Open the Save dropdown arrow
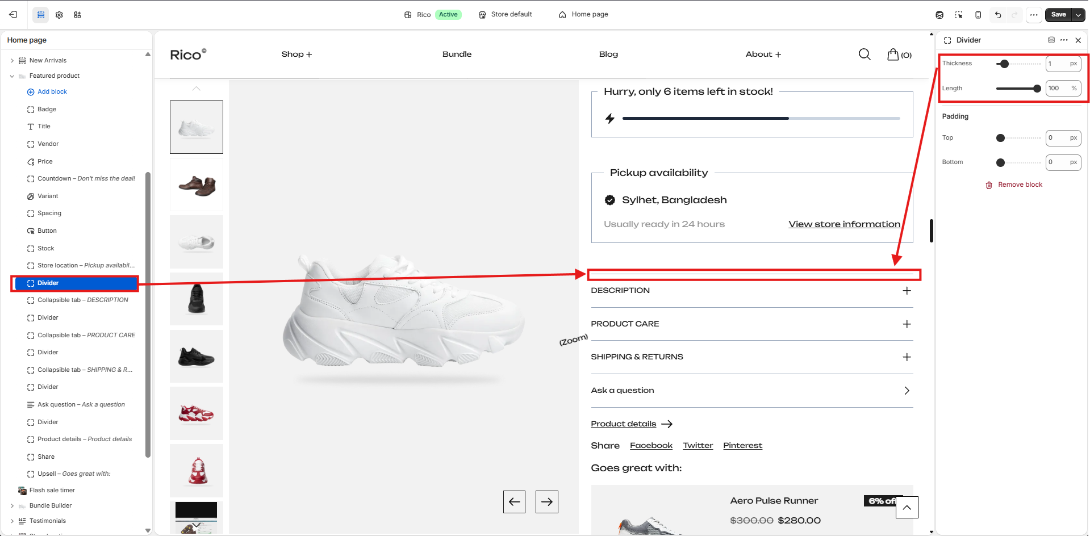The image size is (1090, 536). click(1078, 15)
